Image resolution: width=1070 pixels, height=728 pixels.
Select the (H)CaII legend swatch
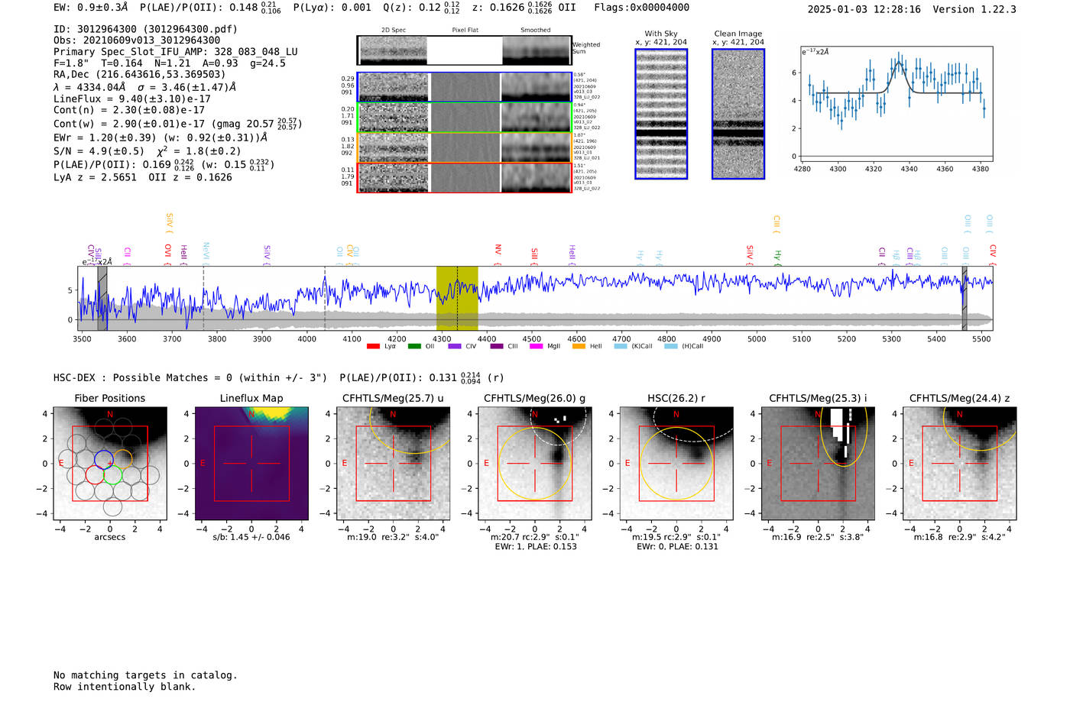coord(671,347)
